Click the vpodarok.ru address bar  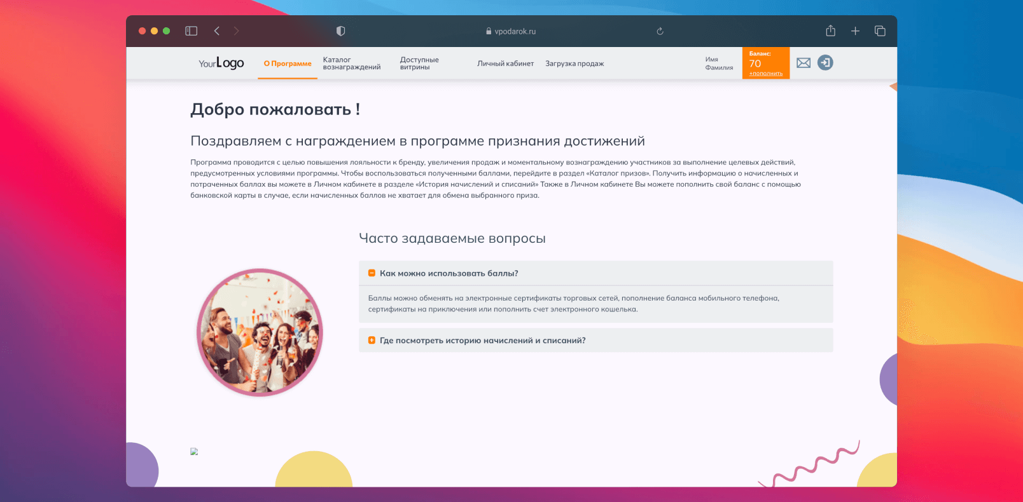point(511,31)
